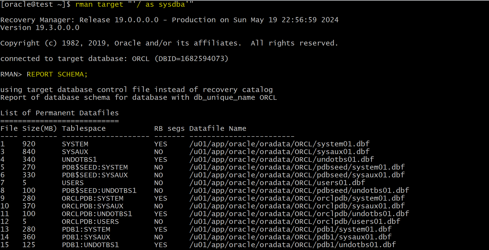The image size is (489, 250).
Task: Click the ORCLPDB:SYSAUX tablespace name
Action: click(x=93, y=206)
